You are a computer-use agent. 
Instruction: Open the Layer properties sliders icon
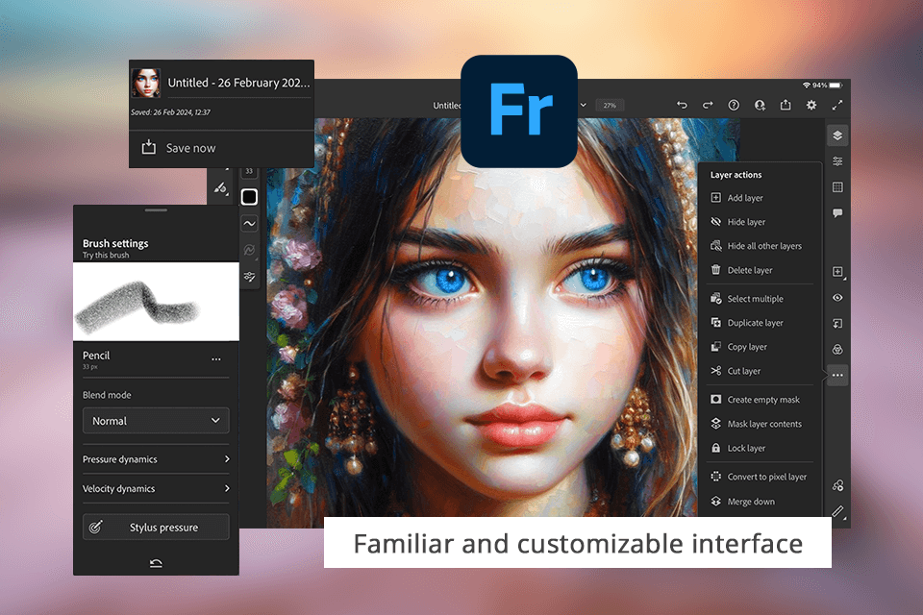point(837,161)
